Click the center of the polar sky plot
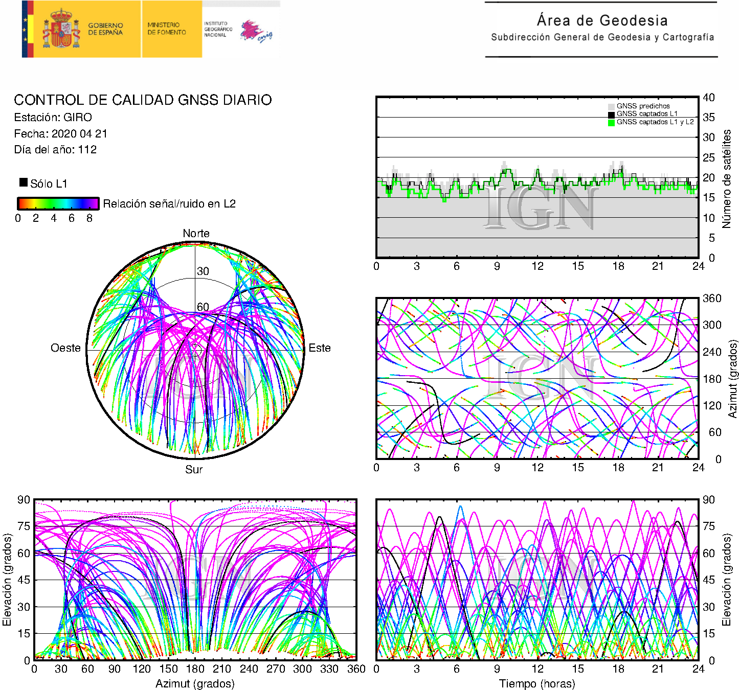 coord(195,350)
